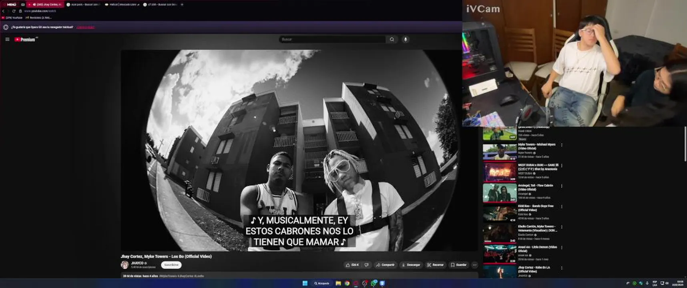The image size is (687, 288).
Task: Click the pink link in Opera GX default-browser banner
Action: 85,27
